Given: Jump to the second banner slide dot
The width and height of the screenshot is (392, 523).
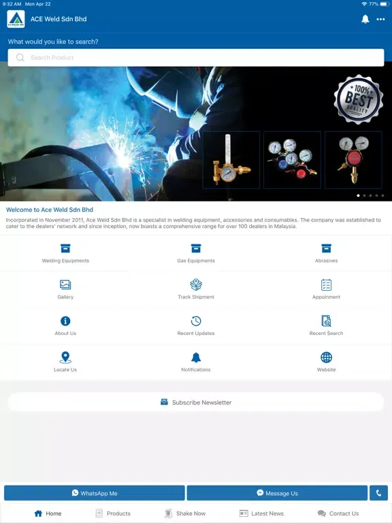Looking at the screenshot, I should point(364,196).
